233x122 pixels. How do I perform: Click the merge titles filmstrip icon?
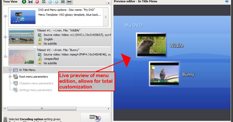pyautogui.click(x=43, y=2)
